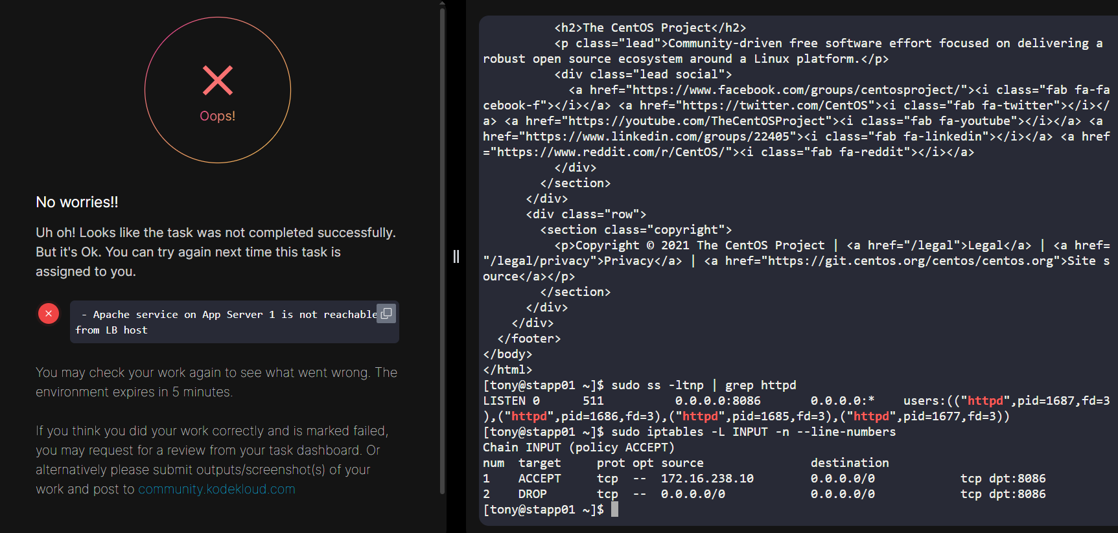Click the Facebook centosproject URL in terminal output
The image size is (1118, 533).
(x=797, y=90)
